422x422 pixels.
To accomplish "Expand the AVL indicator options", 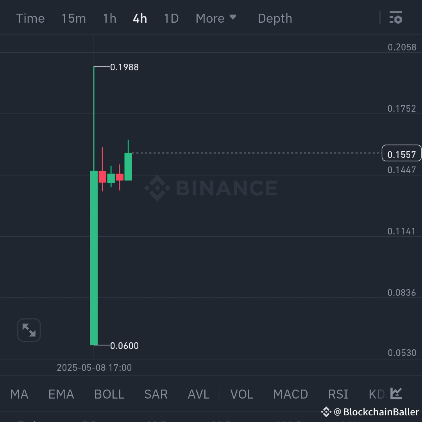I will [198, 394].
